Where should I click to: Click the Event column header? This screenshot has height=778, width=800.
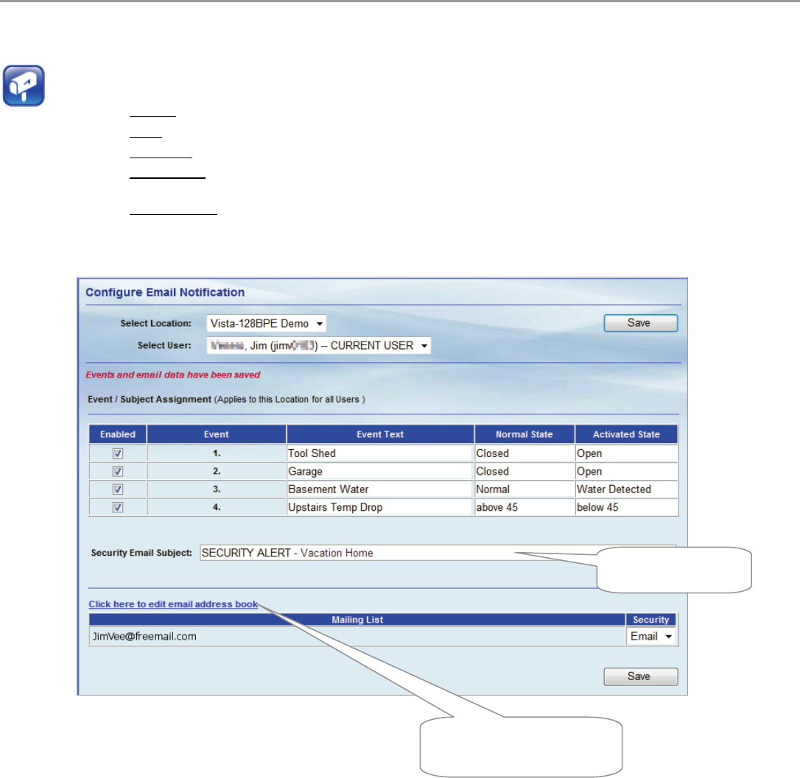click(217, 434)
